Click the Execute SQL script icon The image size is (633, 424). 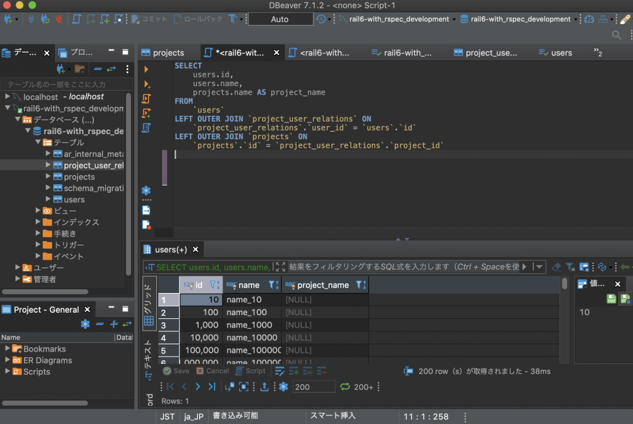pyautogui.click(x=147, y=99)
